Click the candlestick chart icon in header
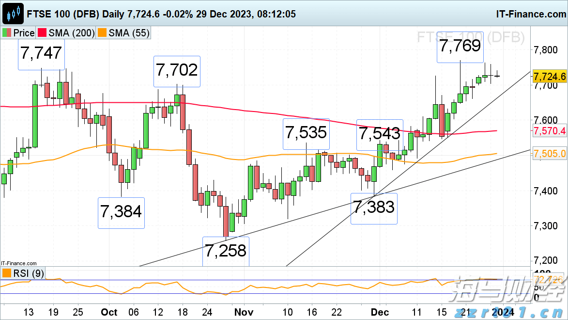 [x=13, y=13]
